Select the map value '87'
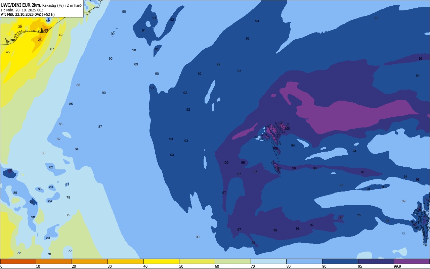 coord(100,127)
